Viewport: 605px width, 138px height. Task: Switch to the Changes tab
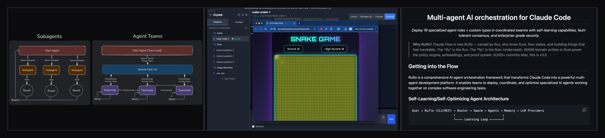click(379, 17)
